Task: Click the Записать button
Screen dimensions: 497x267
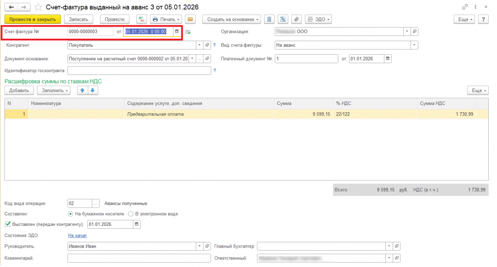Action: 78,19
